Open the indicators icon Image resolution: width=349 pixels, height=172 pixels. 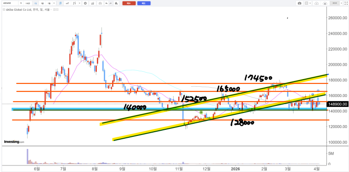[x=93, y=3]
